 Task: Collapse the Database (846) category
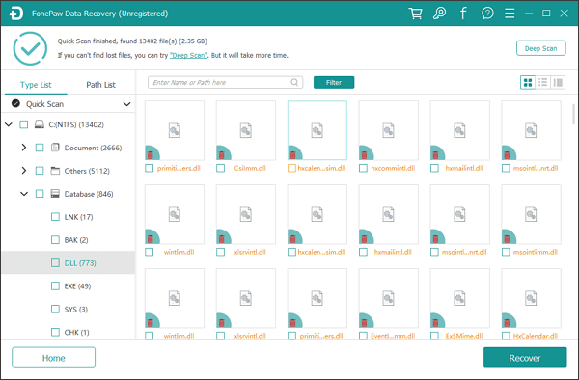pos(24,194)
